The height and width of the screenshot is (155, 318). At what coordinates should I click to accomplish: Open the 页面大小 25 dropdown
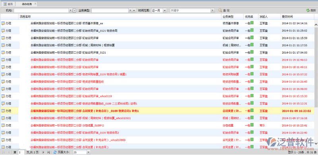(x=88, y=152)
